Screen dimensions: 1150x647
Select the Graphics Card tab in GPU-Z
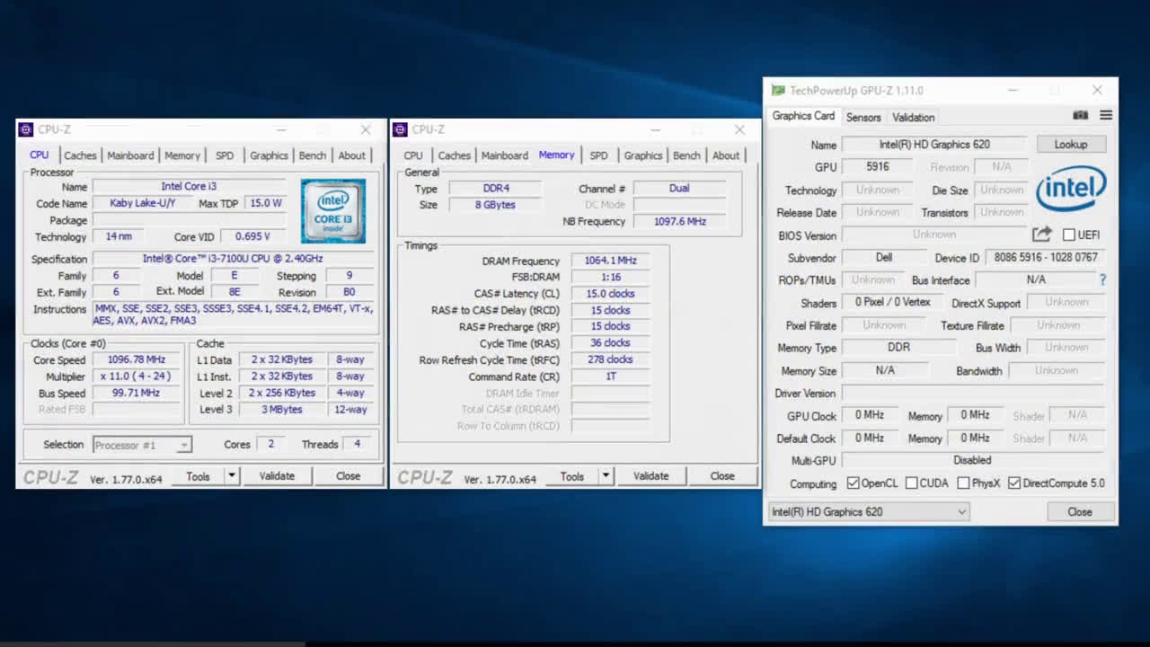tap(803, 116)
